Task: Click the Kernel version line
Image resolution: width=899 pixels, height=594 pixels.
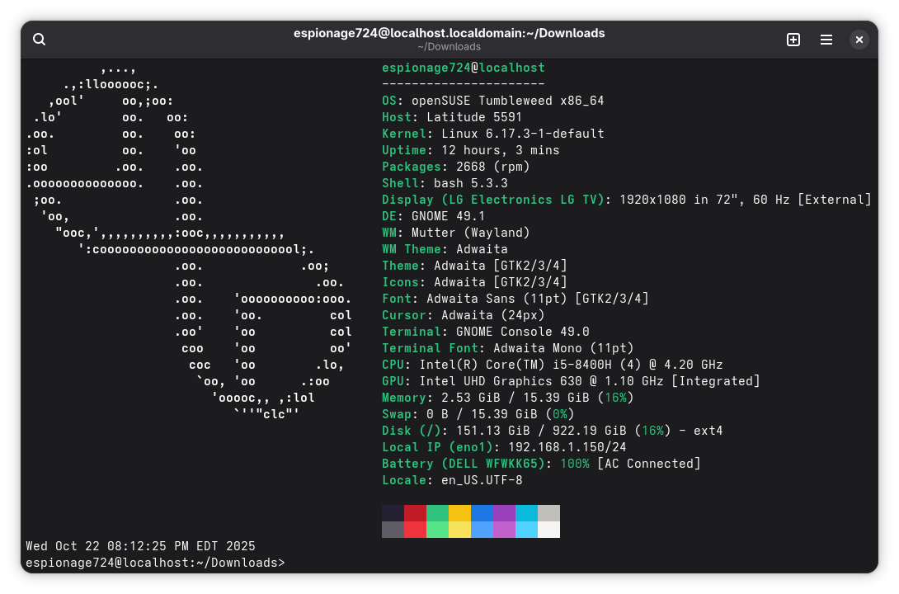Action: pyautogui.click(x=492, y=134)
